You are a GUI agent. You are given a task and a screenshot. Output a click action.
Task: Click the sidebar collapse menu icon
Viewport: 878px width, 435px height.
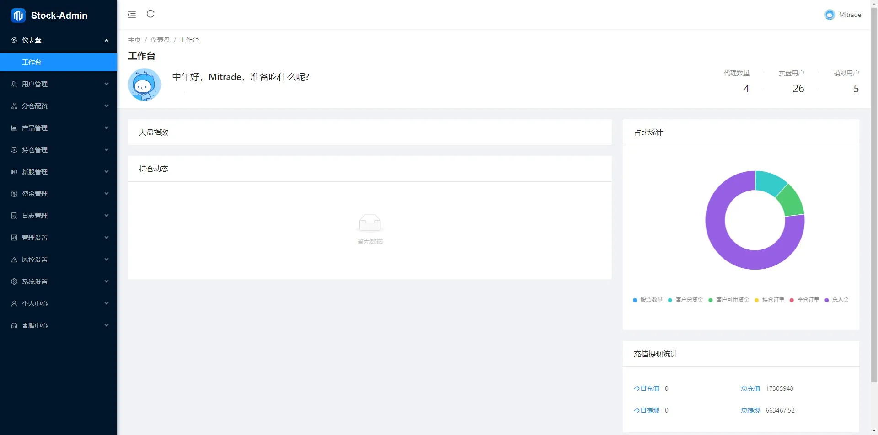(x=132, y=15)
